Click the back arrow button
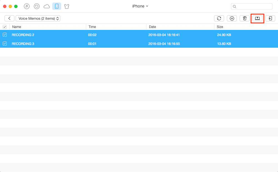 pyautogui.click(x=9, y=18)
